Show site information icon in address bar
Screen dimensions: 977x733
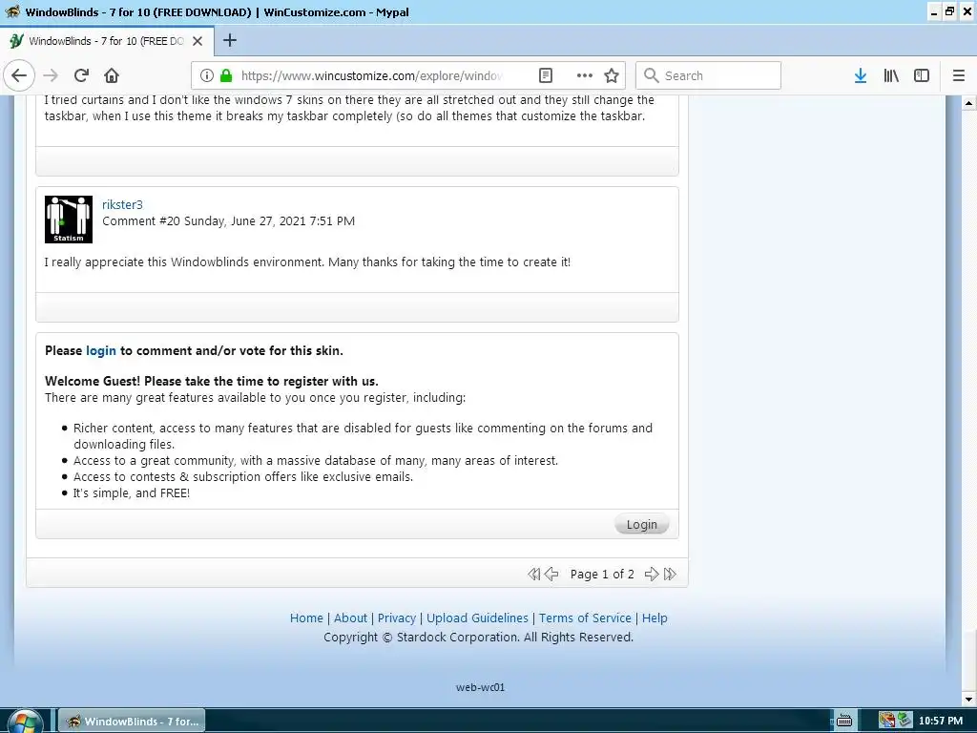(207, 75)
